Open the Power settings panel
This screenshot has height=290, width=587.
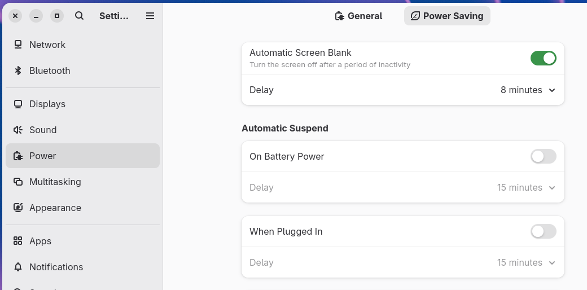pyautogui.click(x=82, y=156)
